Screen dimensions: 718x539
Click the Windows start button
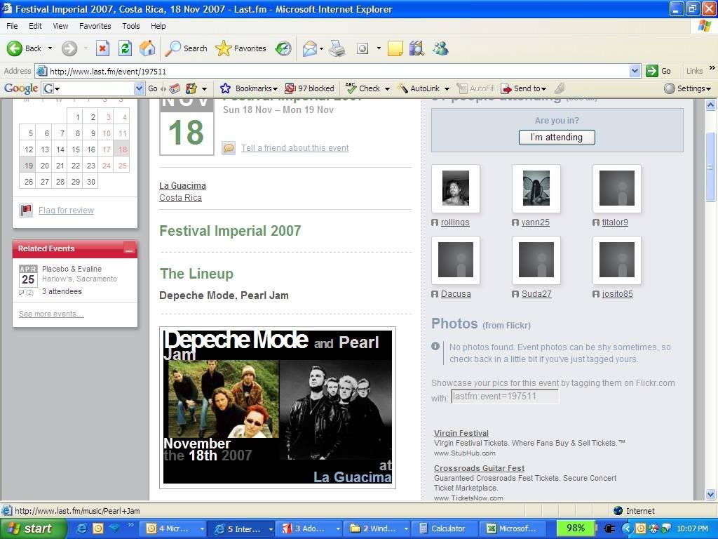click(x=34, y=528)
